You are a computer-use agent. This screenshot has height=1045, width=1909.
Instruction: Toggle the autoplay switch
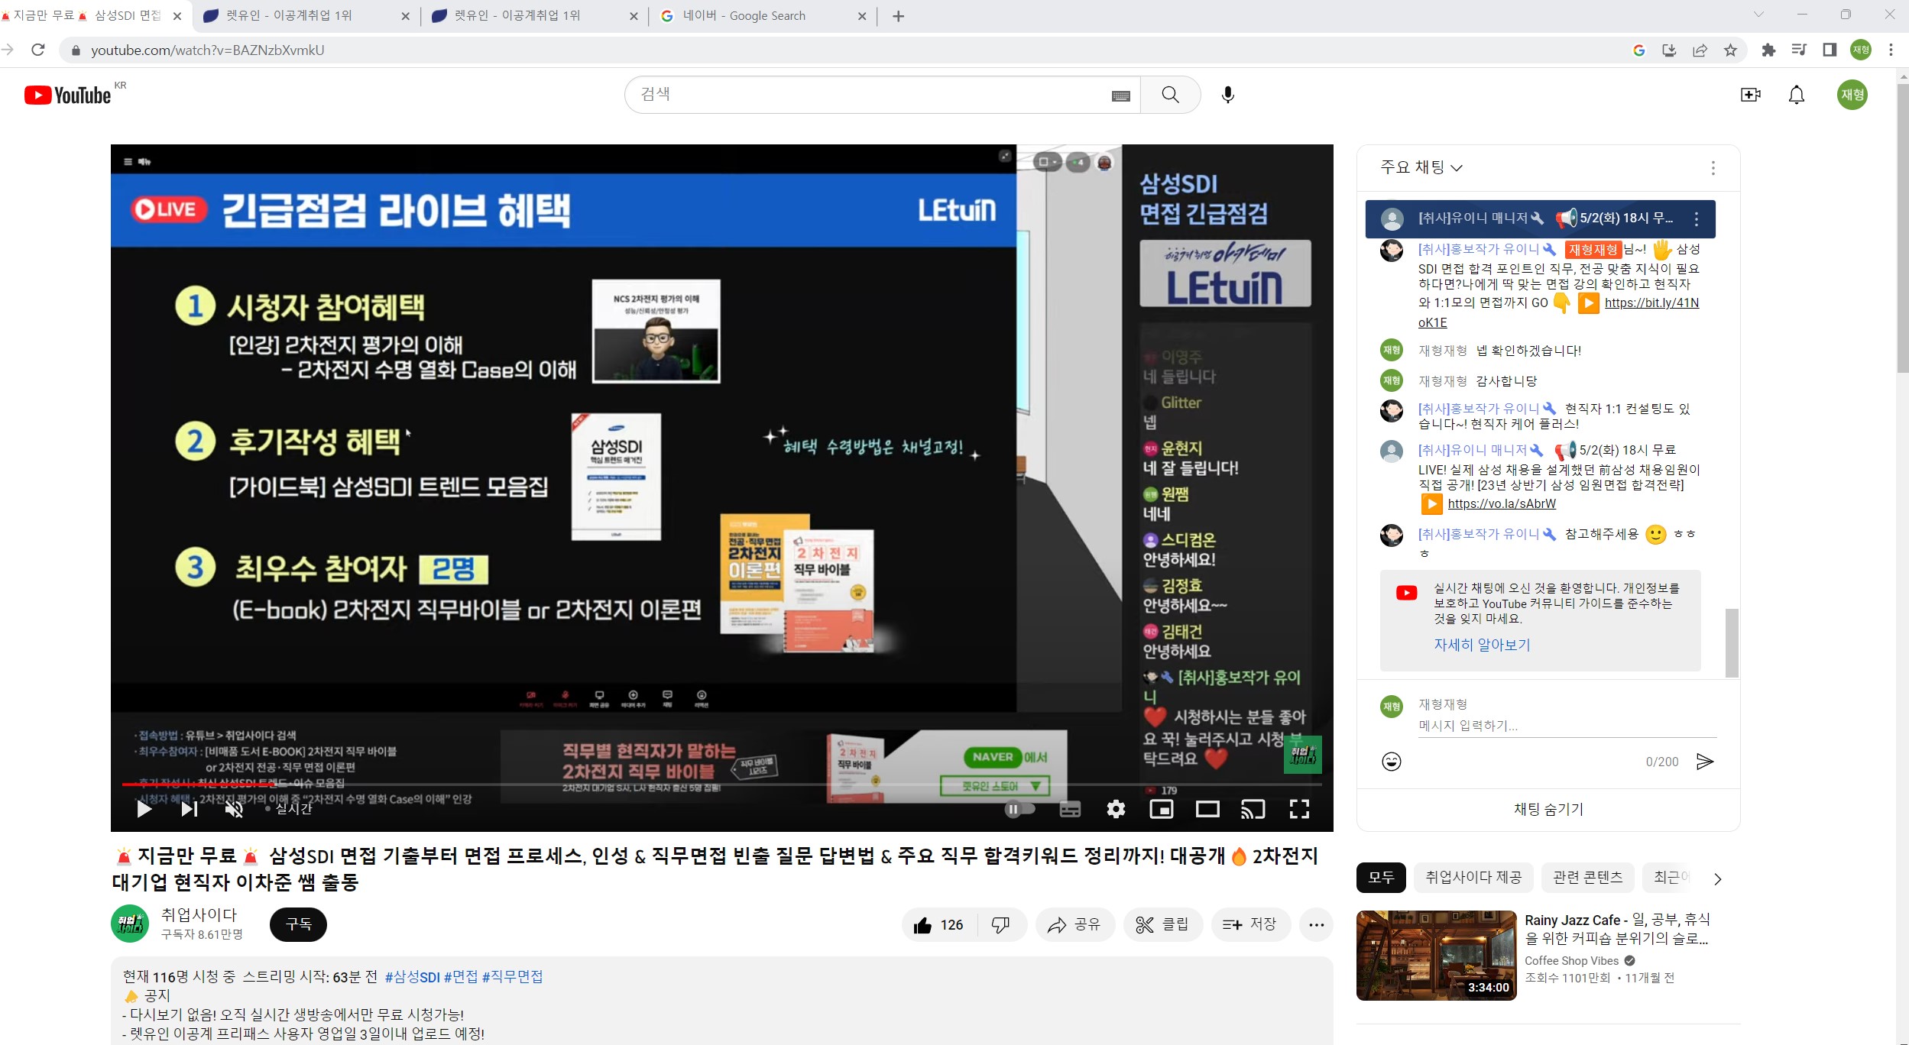[1020, 809]
